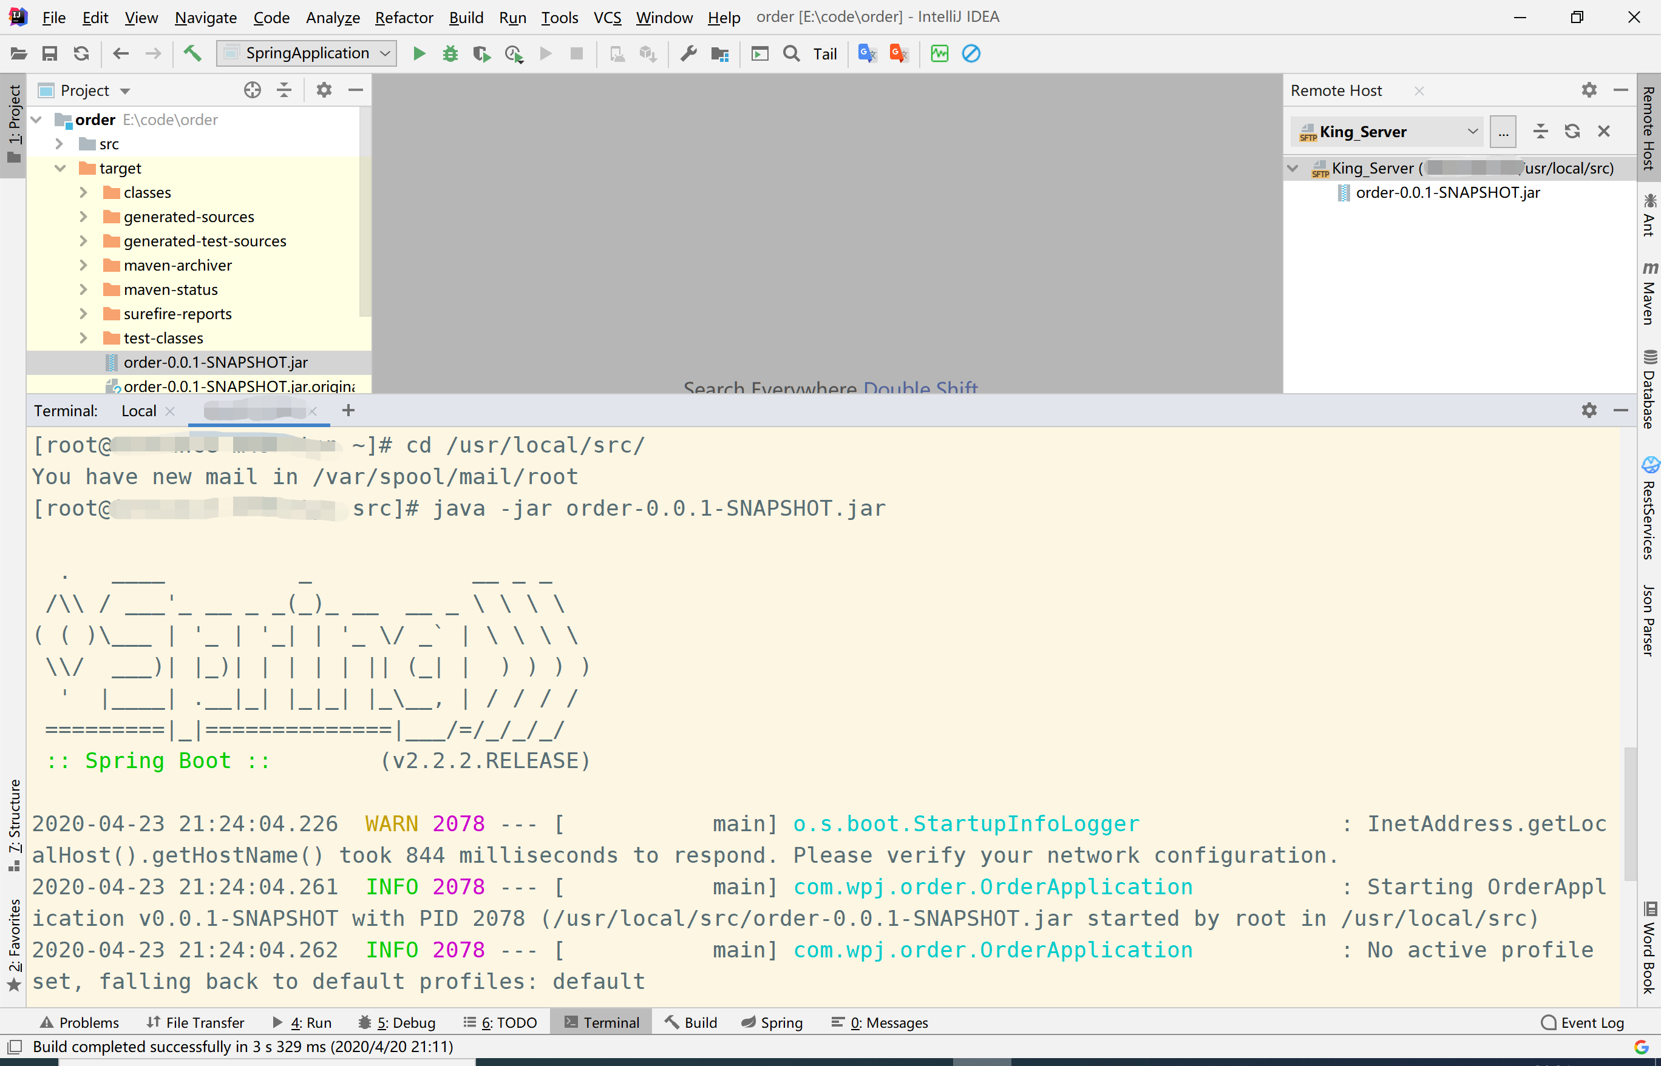
Task: Run the SpringApplication configuration
Action: [419, 53]
